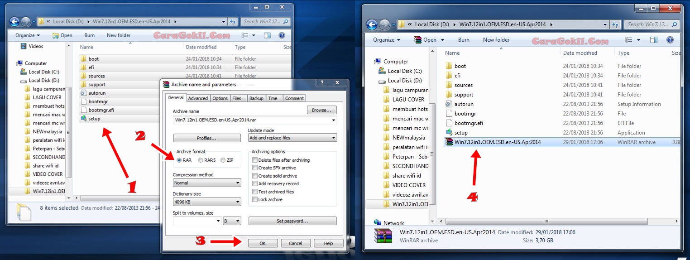This screenshot has width=690, height=260.
Task: Enable Create solid archive checkbox
Action: 255,176
